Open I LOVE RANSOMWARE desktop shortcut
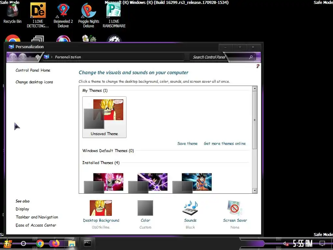Screen dimensions: 333x250 pyautogui.click(x=114, y=15)
